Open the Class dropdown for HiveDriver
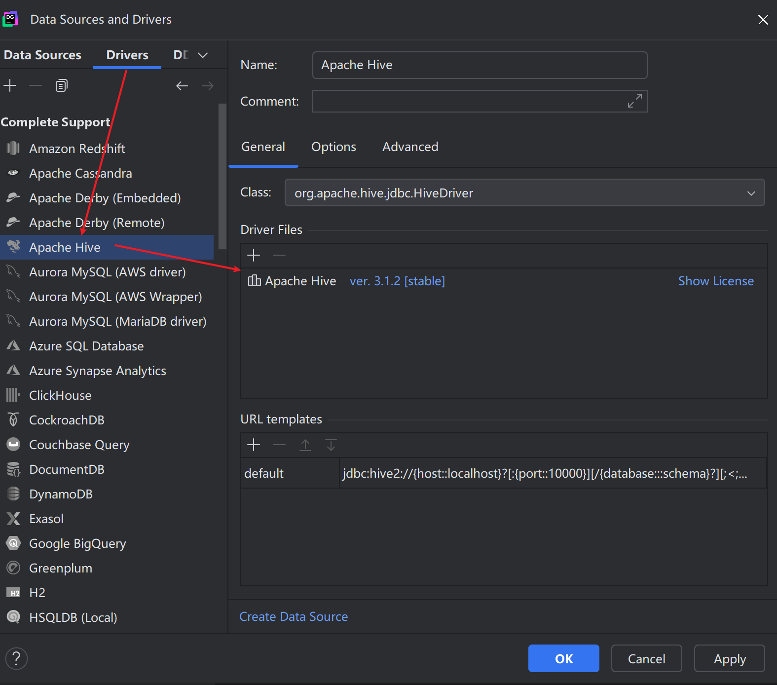The image size is (777, 685). coord(524,192)
